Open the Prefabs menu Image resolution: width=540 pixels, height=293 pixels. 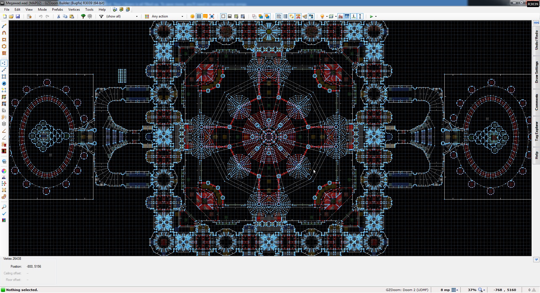(57, 9)
